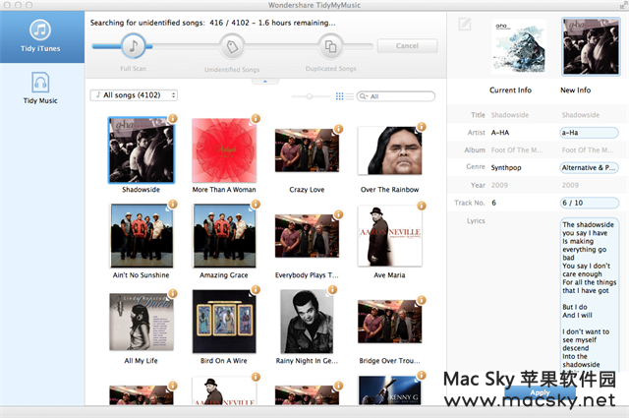Show info badge on Over The Rainbow
The height and width of the screenshot is (418, 629).
tap(422, 127)
